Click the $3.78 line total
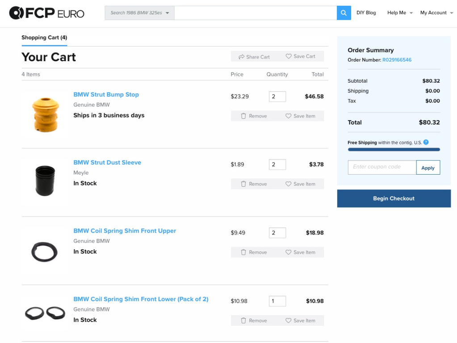Screen dimensions: 457x343 pyautogui.click(x=316, y=164)
